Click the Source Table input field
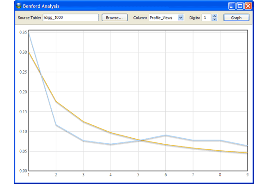 pyautogui.click(x=71, y=18)
